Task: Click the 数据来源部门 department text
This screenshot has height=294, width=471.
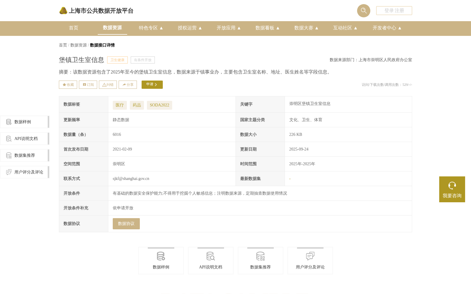Action: coord(371,60)
